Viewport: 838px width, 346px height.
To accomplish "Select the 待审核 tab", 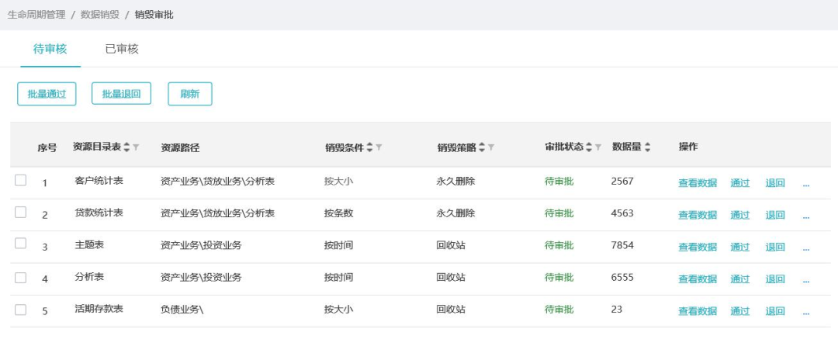I will (x=50, y=49).
